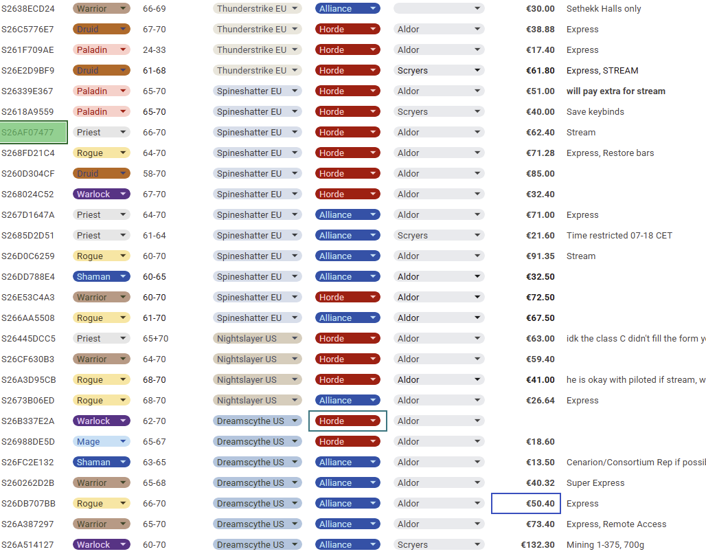Image resolution: width=706 pixels, height=556 pixels.
Task: Click arrow on Alliance chip for S267D1647A
Action: coord(373,215)
